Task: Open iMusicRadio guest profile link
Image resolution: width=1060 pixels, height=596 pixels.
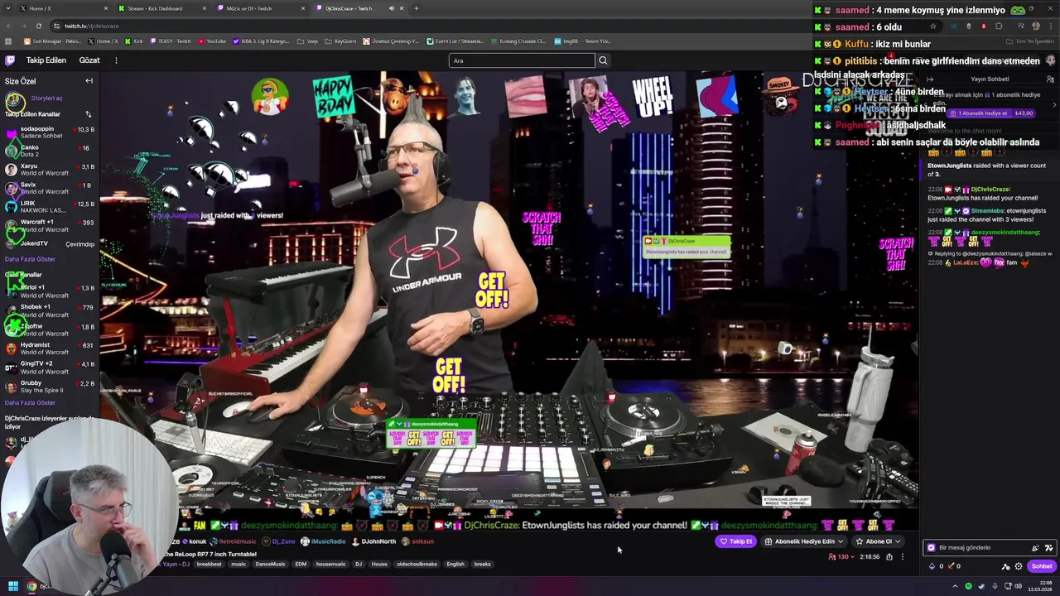Action: [x=323, y=541]
